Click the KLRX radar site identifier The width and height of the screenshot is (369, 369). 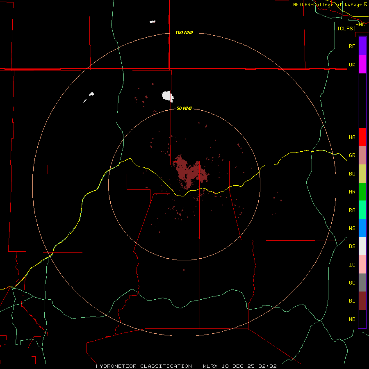[x=210, y=366]
